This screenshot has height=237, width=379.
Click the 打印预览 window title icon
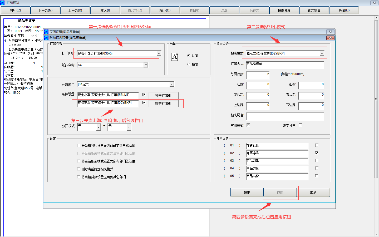[3, 3]
